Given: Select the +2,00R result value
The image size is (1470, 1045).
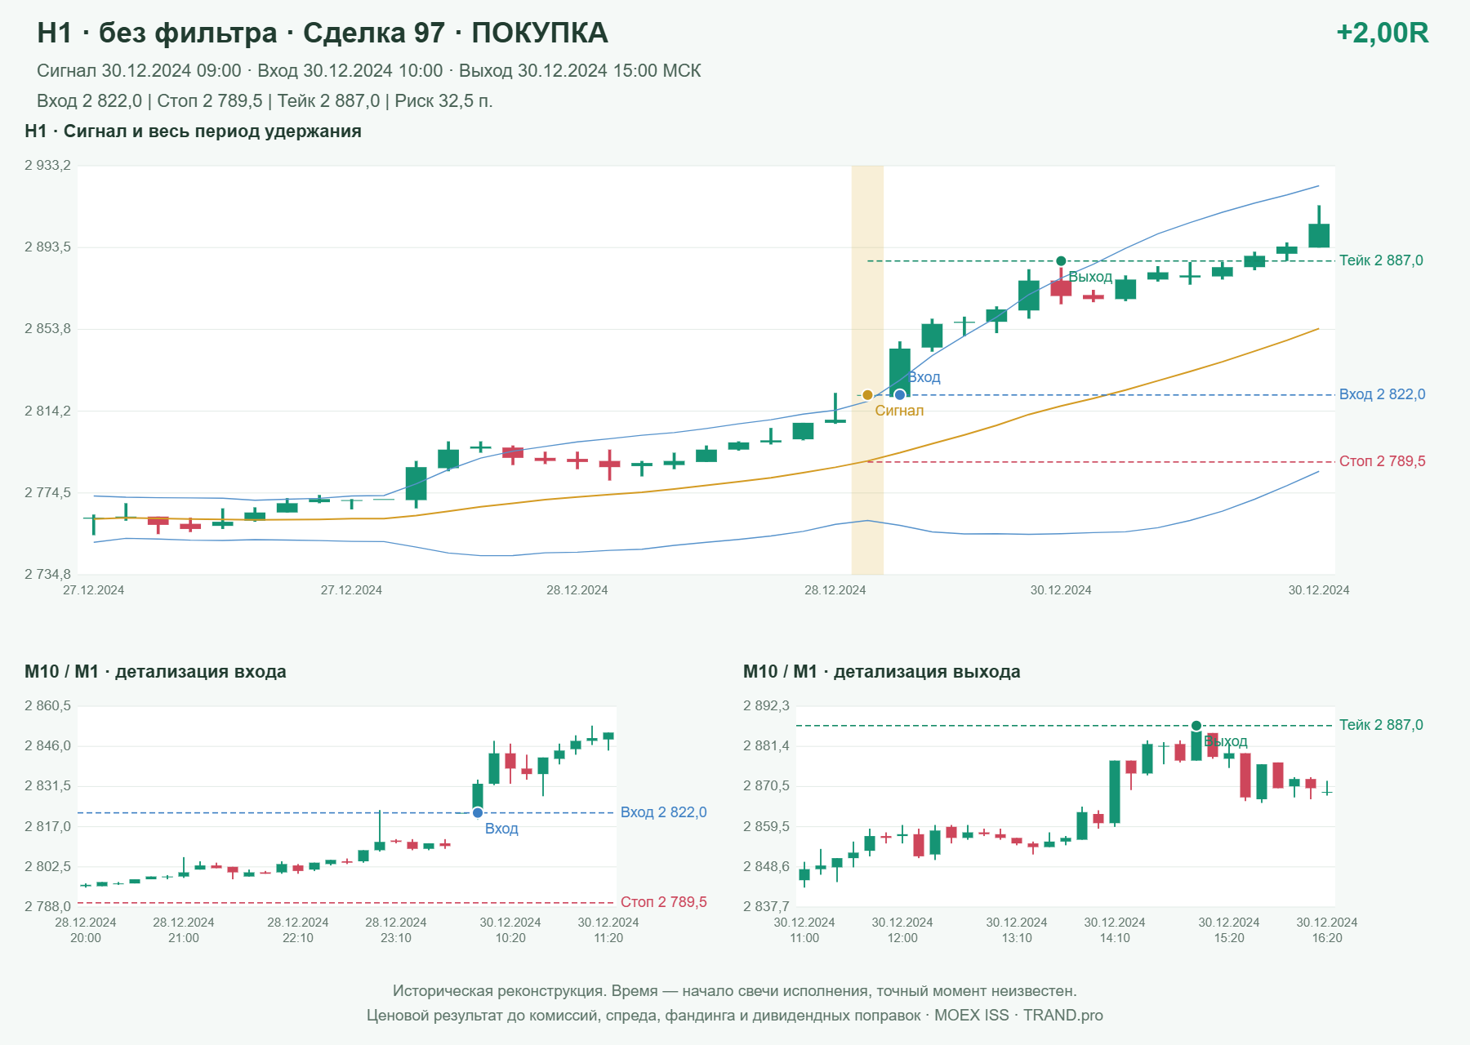Looking at the screenshot, I should [x=1382, y=33].
